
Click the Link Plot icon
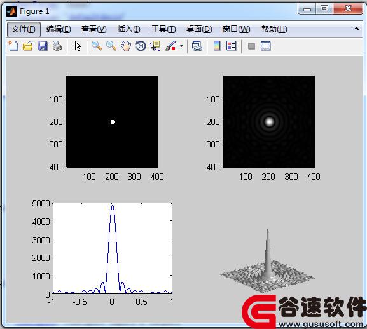pos(197,46)
